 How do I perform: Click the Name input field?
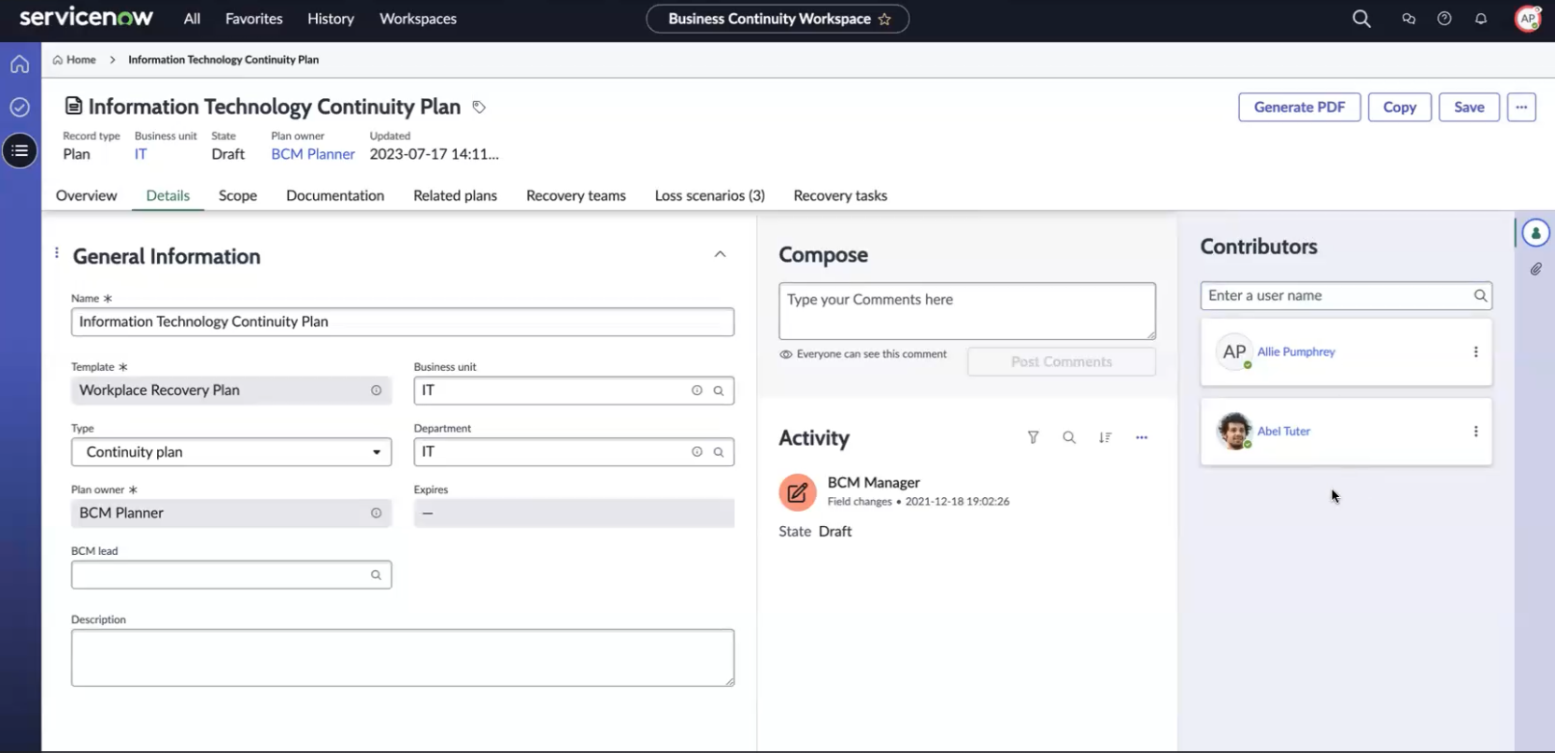pyautogui.click(x=402, y=321)
